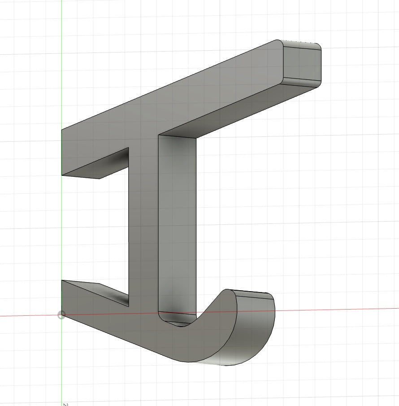Select the bottom fillet on the arm end

[300, 82]
